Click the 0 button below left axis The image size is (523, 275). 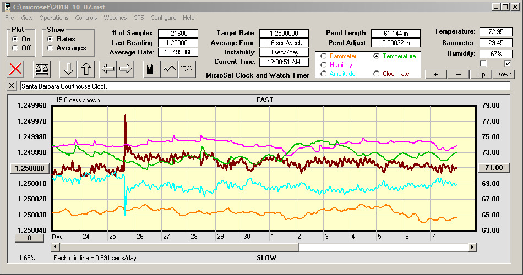pyautogui.click(x=29, y=238)
